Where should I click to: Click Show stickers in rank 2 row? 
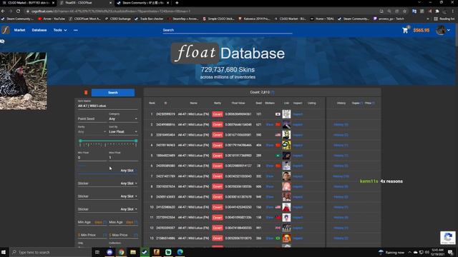point(270,124)
